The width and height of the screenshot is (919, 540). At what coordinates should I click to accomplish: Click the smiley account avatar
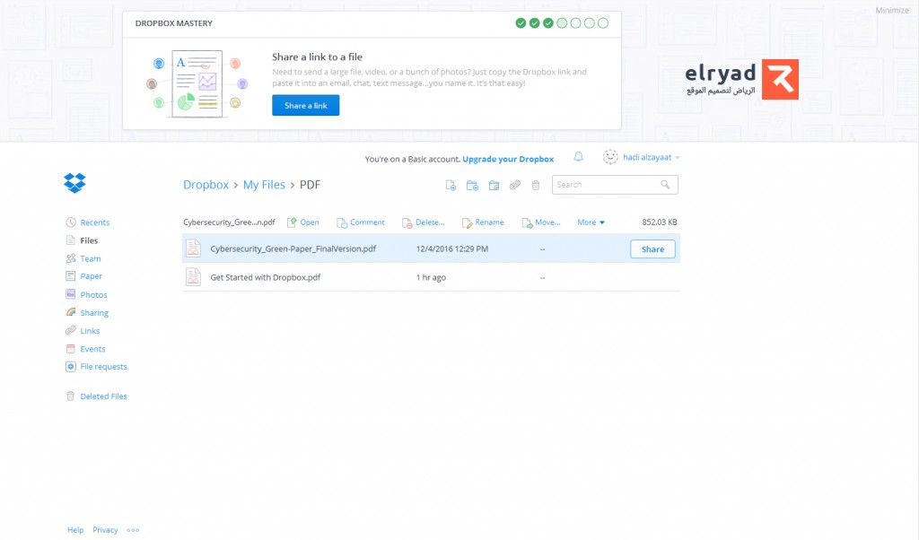point(610,157)
